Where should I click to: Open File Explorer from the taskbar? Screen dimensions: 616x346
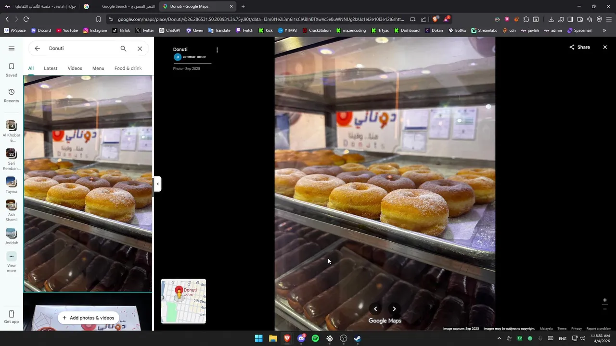[273, 338]
